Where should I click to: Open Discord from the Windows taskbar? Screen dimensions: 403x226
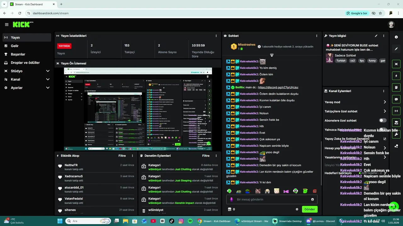tap(321, 221)
